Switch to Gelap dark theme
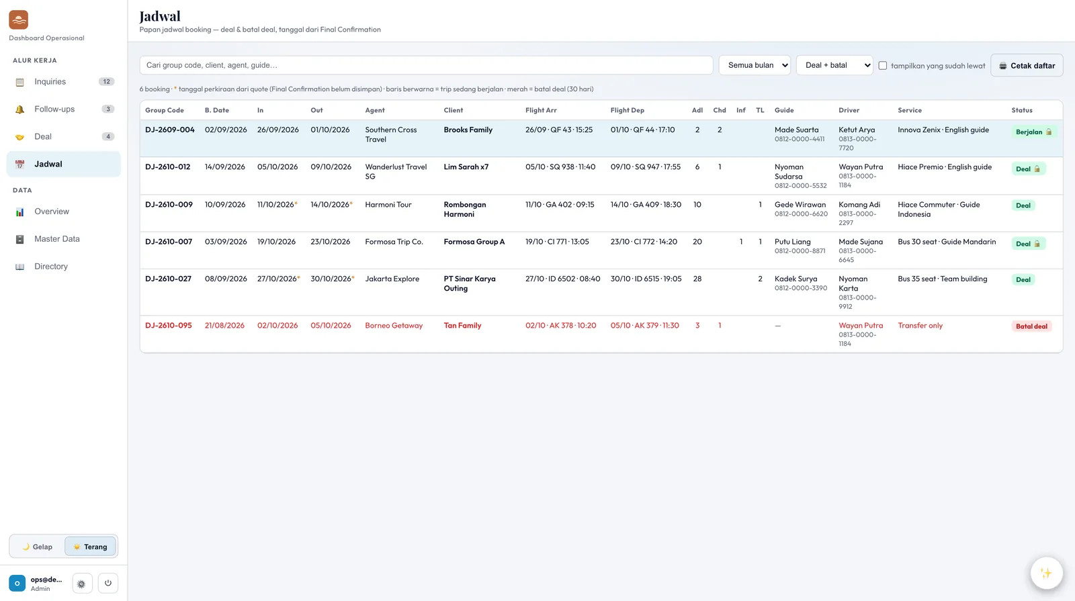Screen dimensions: 1075x601 (x=38, y=547)
